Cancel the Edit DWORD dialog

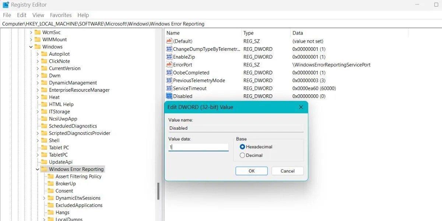pos(287,171)
